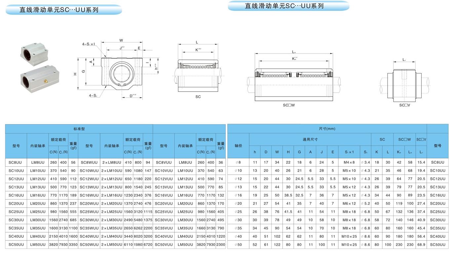Click the 'M4×8' screw size cell
Image resolution: width=453 pixels, height=253 pixels.
pyautogui.click(x=349, y=162)
